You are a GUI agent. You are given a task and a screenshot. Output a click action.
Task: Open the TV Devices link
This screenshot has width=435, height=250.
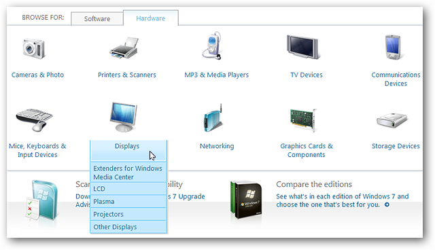click(307, 75)
